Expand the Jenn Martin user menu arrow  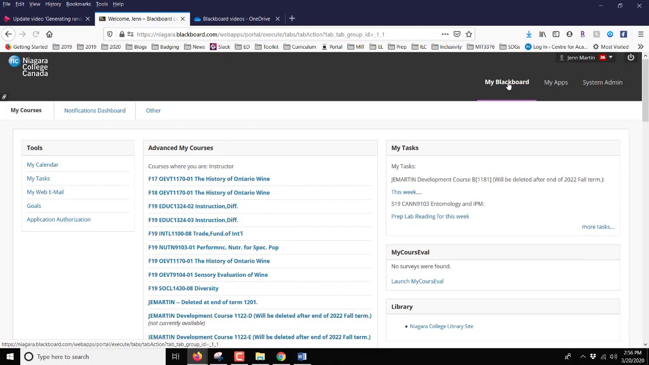click(x=610, y=57)
